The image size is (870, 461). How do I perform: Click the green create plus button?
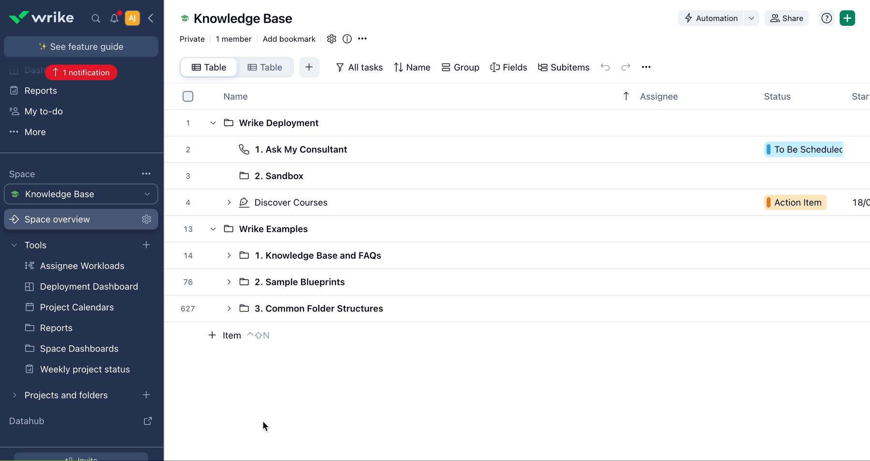coord(847,18)
